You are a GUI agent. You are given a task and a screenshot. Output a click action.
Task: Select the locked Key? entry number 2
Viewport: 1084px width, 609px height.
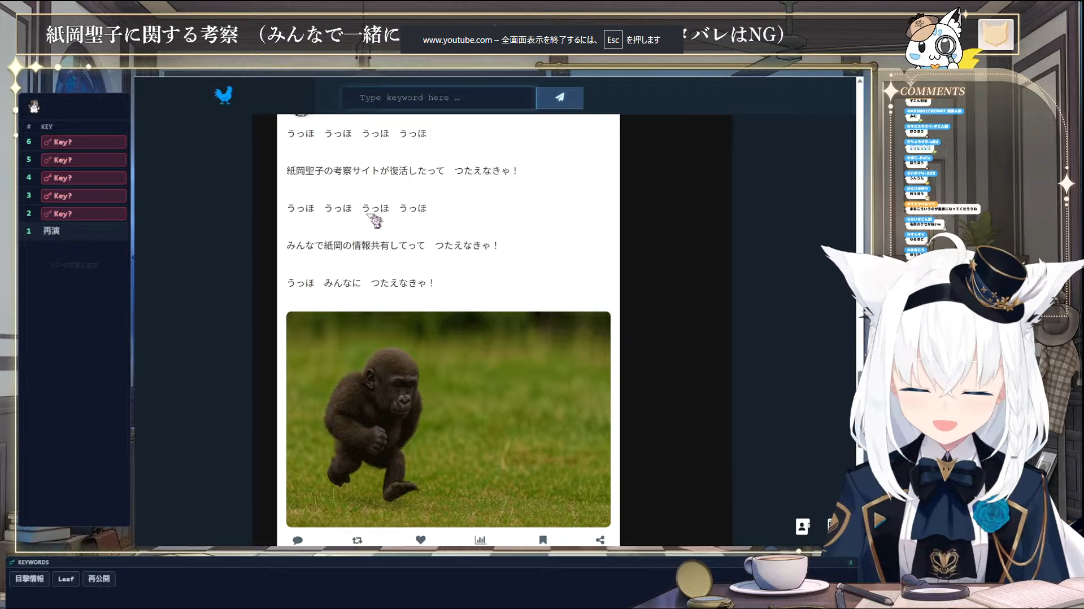[83, 214]
